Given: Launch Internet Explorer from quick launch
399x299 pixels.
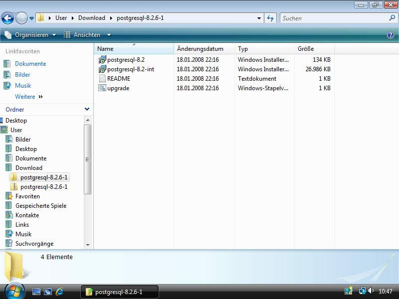Looking at the screenshot, I should (x=59, y=292).
